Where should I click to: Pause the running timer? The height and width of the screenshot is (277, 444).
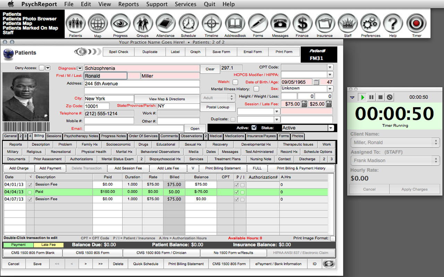pyautogui.click(x=371, y=97)
